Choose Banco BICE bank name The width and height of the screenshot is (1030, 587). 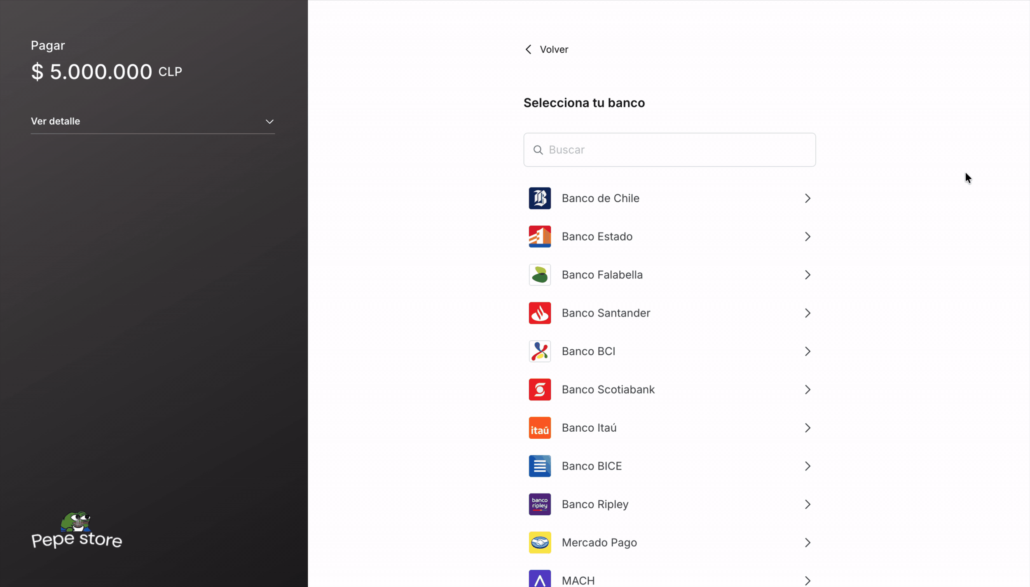592,466
